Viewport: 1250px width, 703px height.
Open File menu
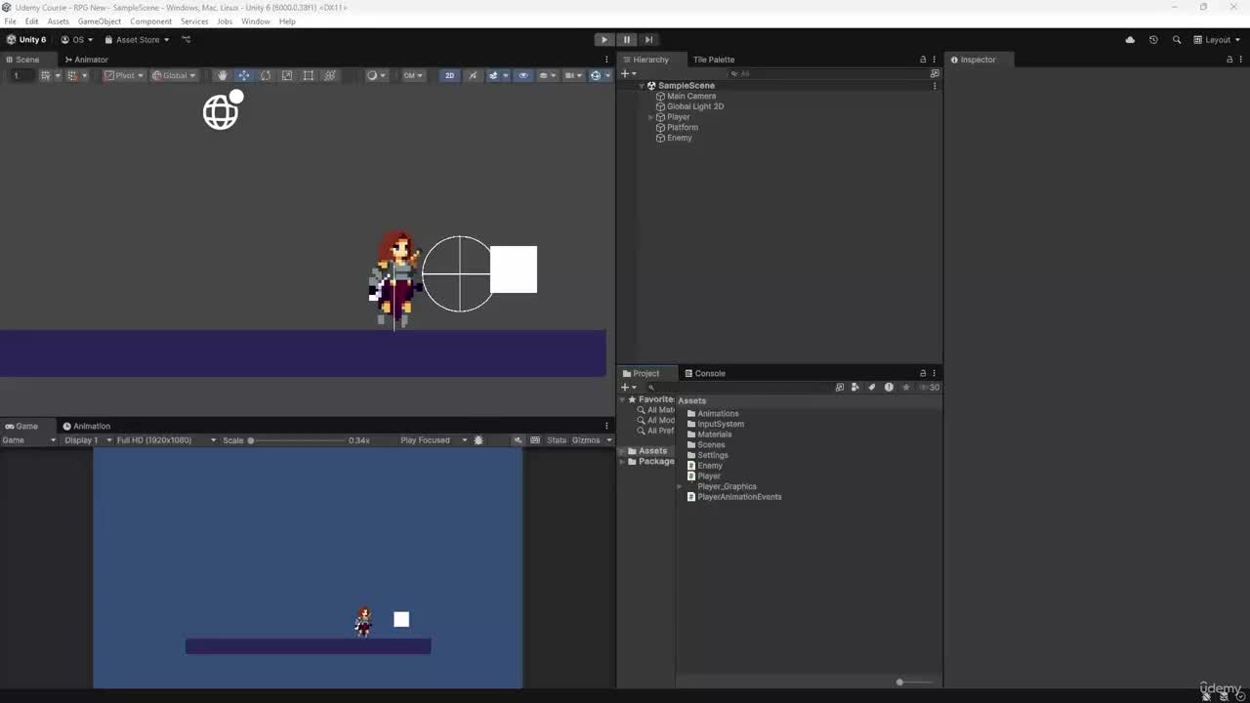[10, 21]
